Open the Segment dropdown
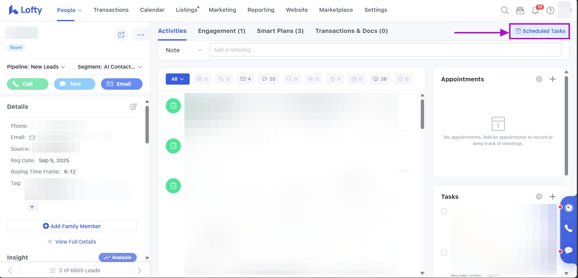 pyautogui.click(x=110, y=67)
